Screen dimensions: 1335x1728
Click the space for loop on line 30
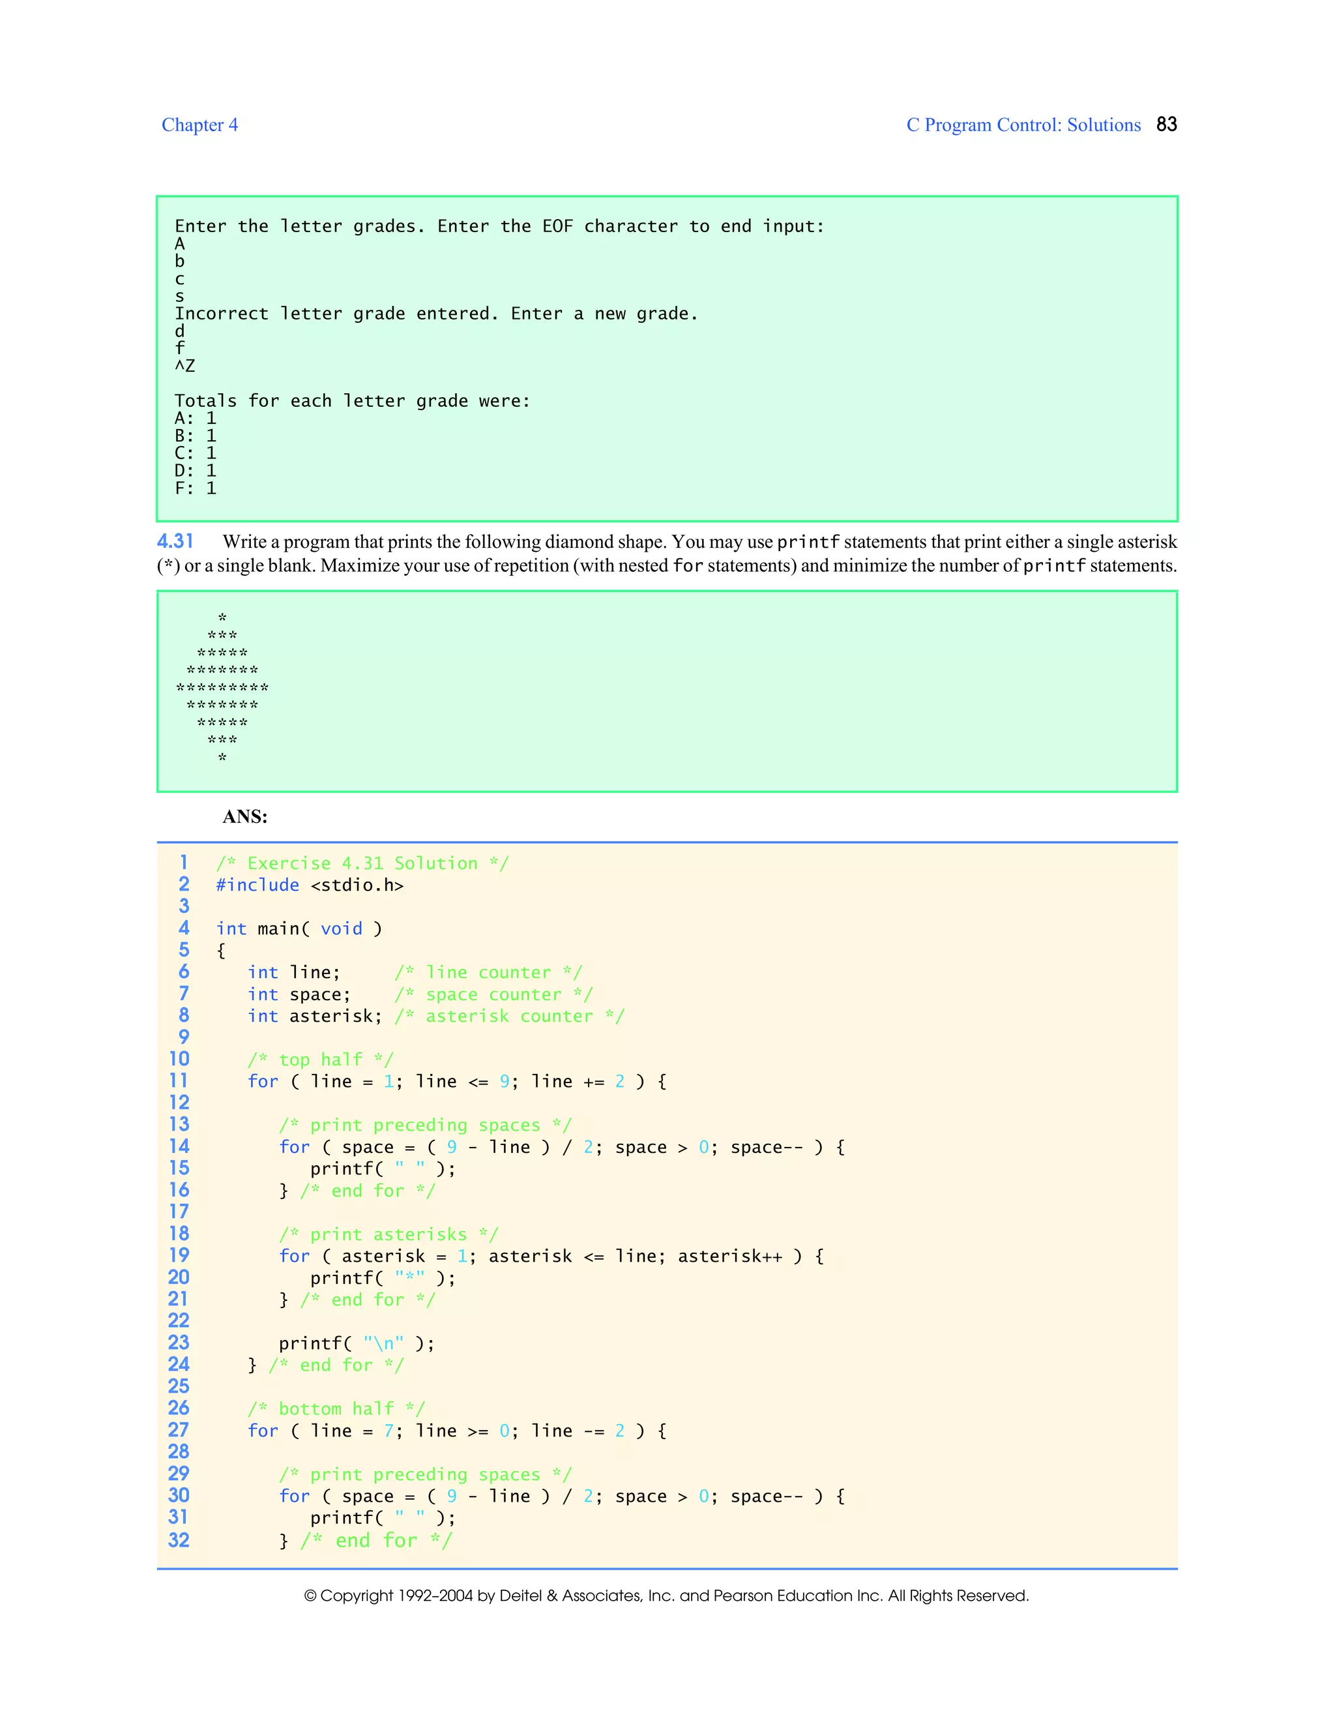pyautogui.click(x=563, y=1495)
